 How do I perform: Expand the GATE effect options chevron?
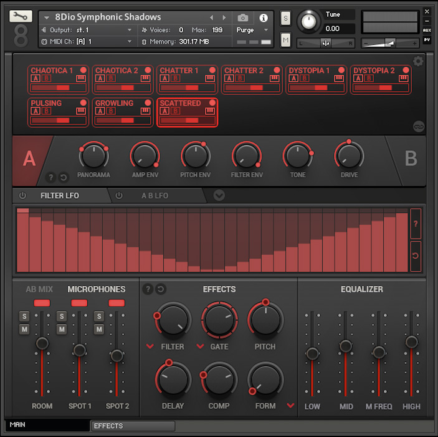(200, 346)
